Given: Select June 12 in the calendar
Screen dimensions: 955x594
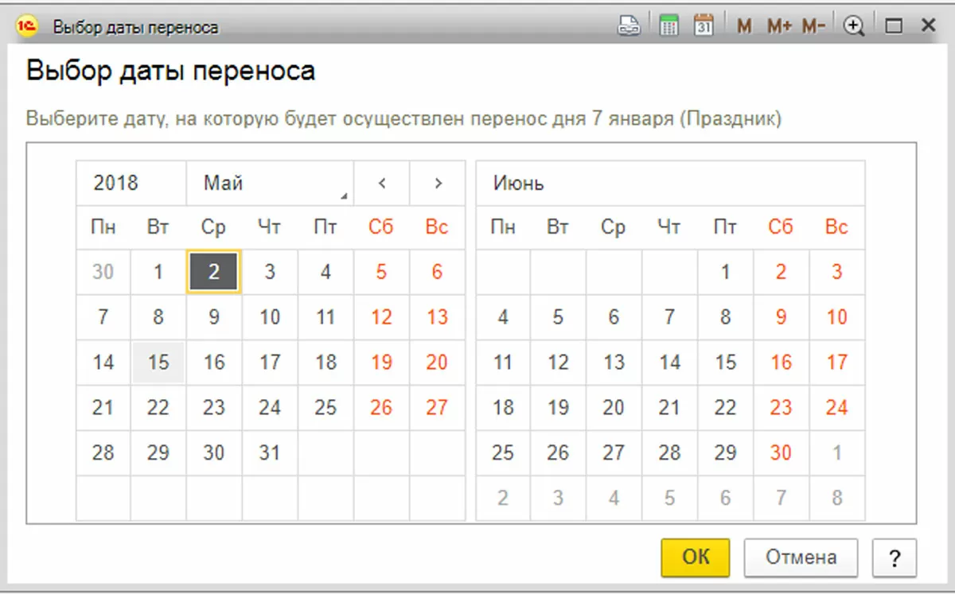Looking at the screenshot, I should 558,363.
